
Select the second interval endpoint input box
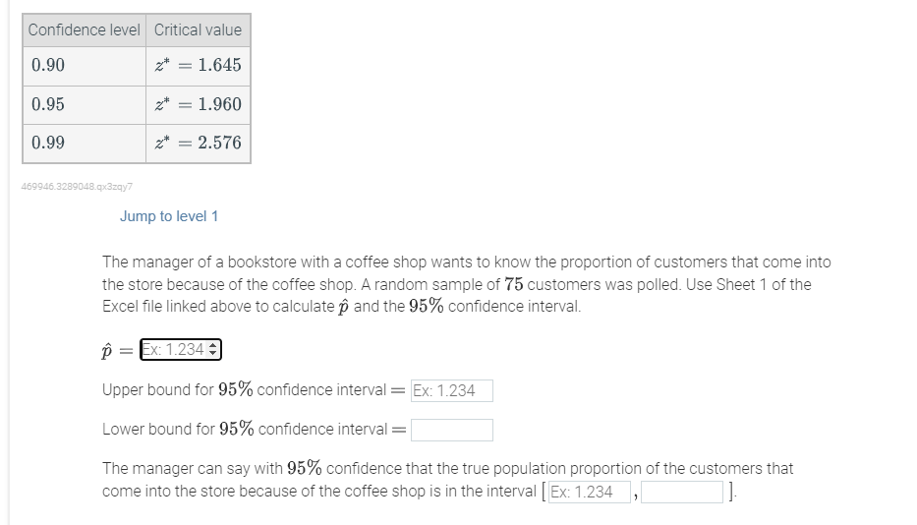682,492
